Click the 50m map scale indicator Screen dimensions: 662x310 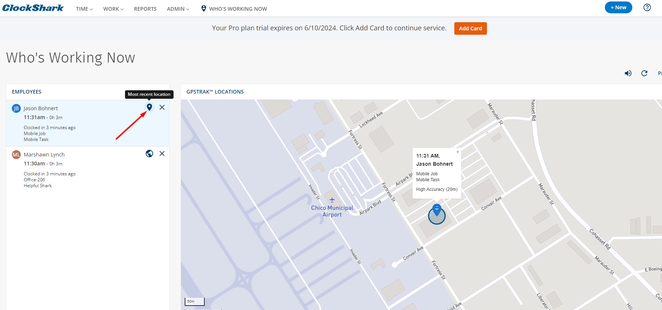(x=195, y=301)
